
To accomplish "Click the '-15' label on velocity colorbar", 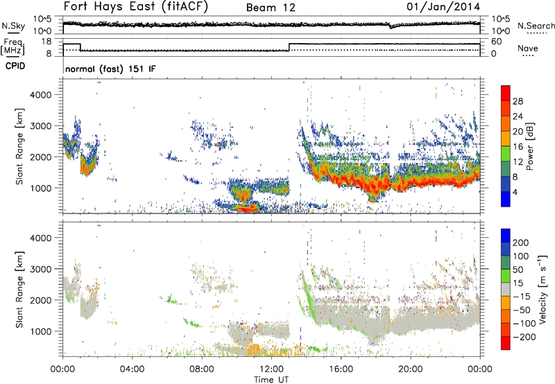I will click(x=522, y=297).
